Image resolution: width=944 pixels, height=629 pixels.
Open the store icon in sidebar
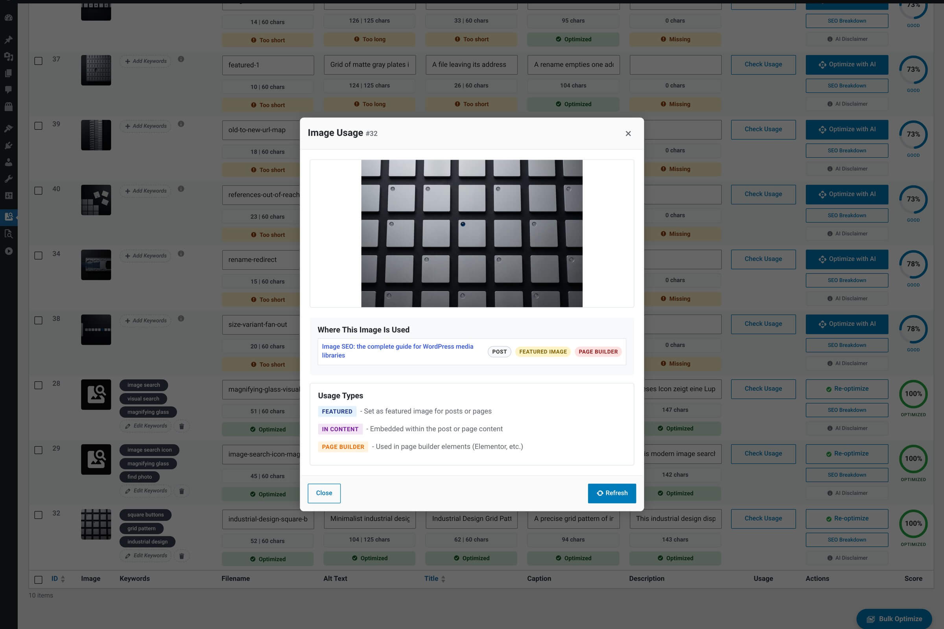pyautogui.click(x=8, y=107)
